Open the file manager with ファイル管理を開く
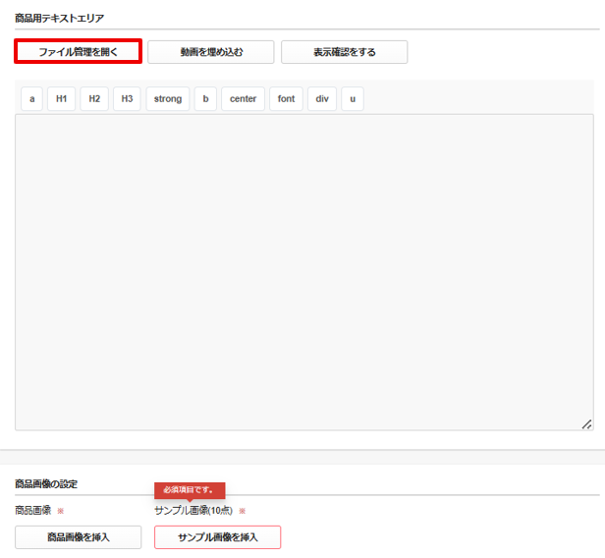605x558 pixels. [x=79, y=52]
